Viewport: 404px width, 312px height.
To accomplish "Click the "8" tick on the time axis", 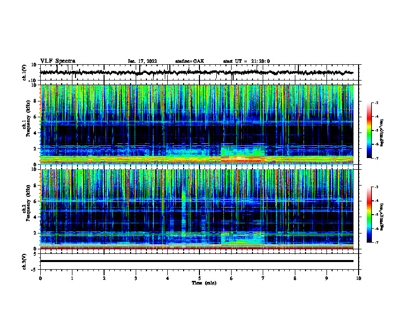I will (295, 278).
